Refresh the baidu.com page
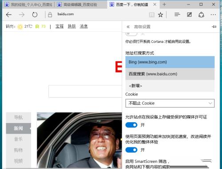Viewport: 222px width, 169px height. point(35,15)
